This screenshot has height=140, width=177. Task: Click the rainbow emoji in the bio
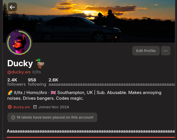pos(10,93)
